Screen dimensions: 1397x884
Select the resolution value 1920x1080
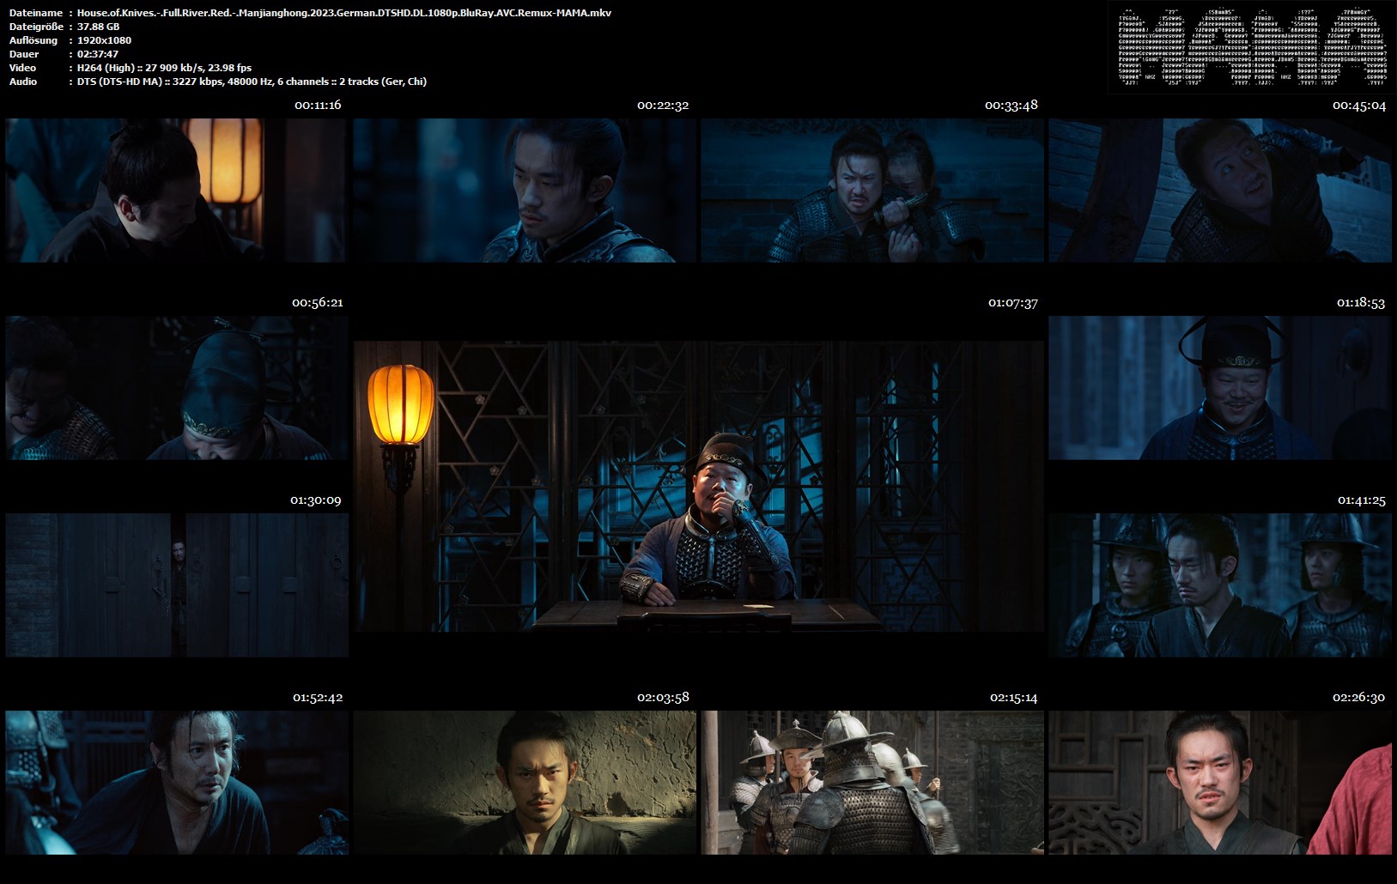coord(104,40)
